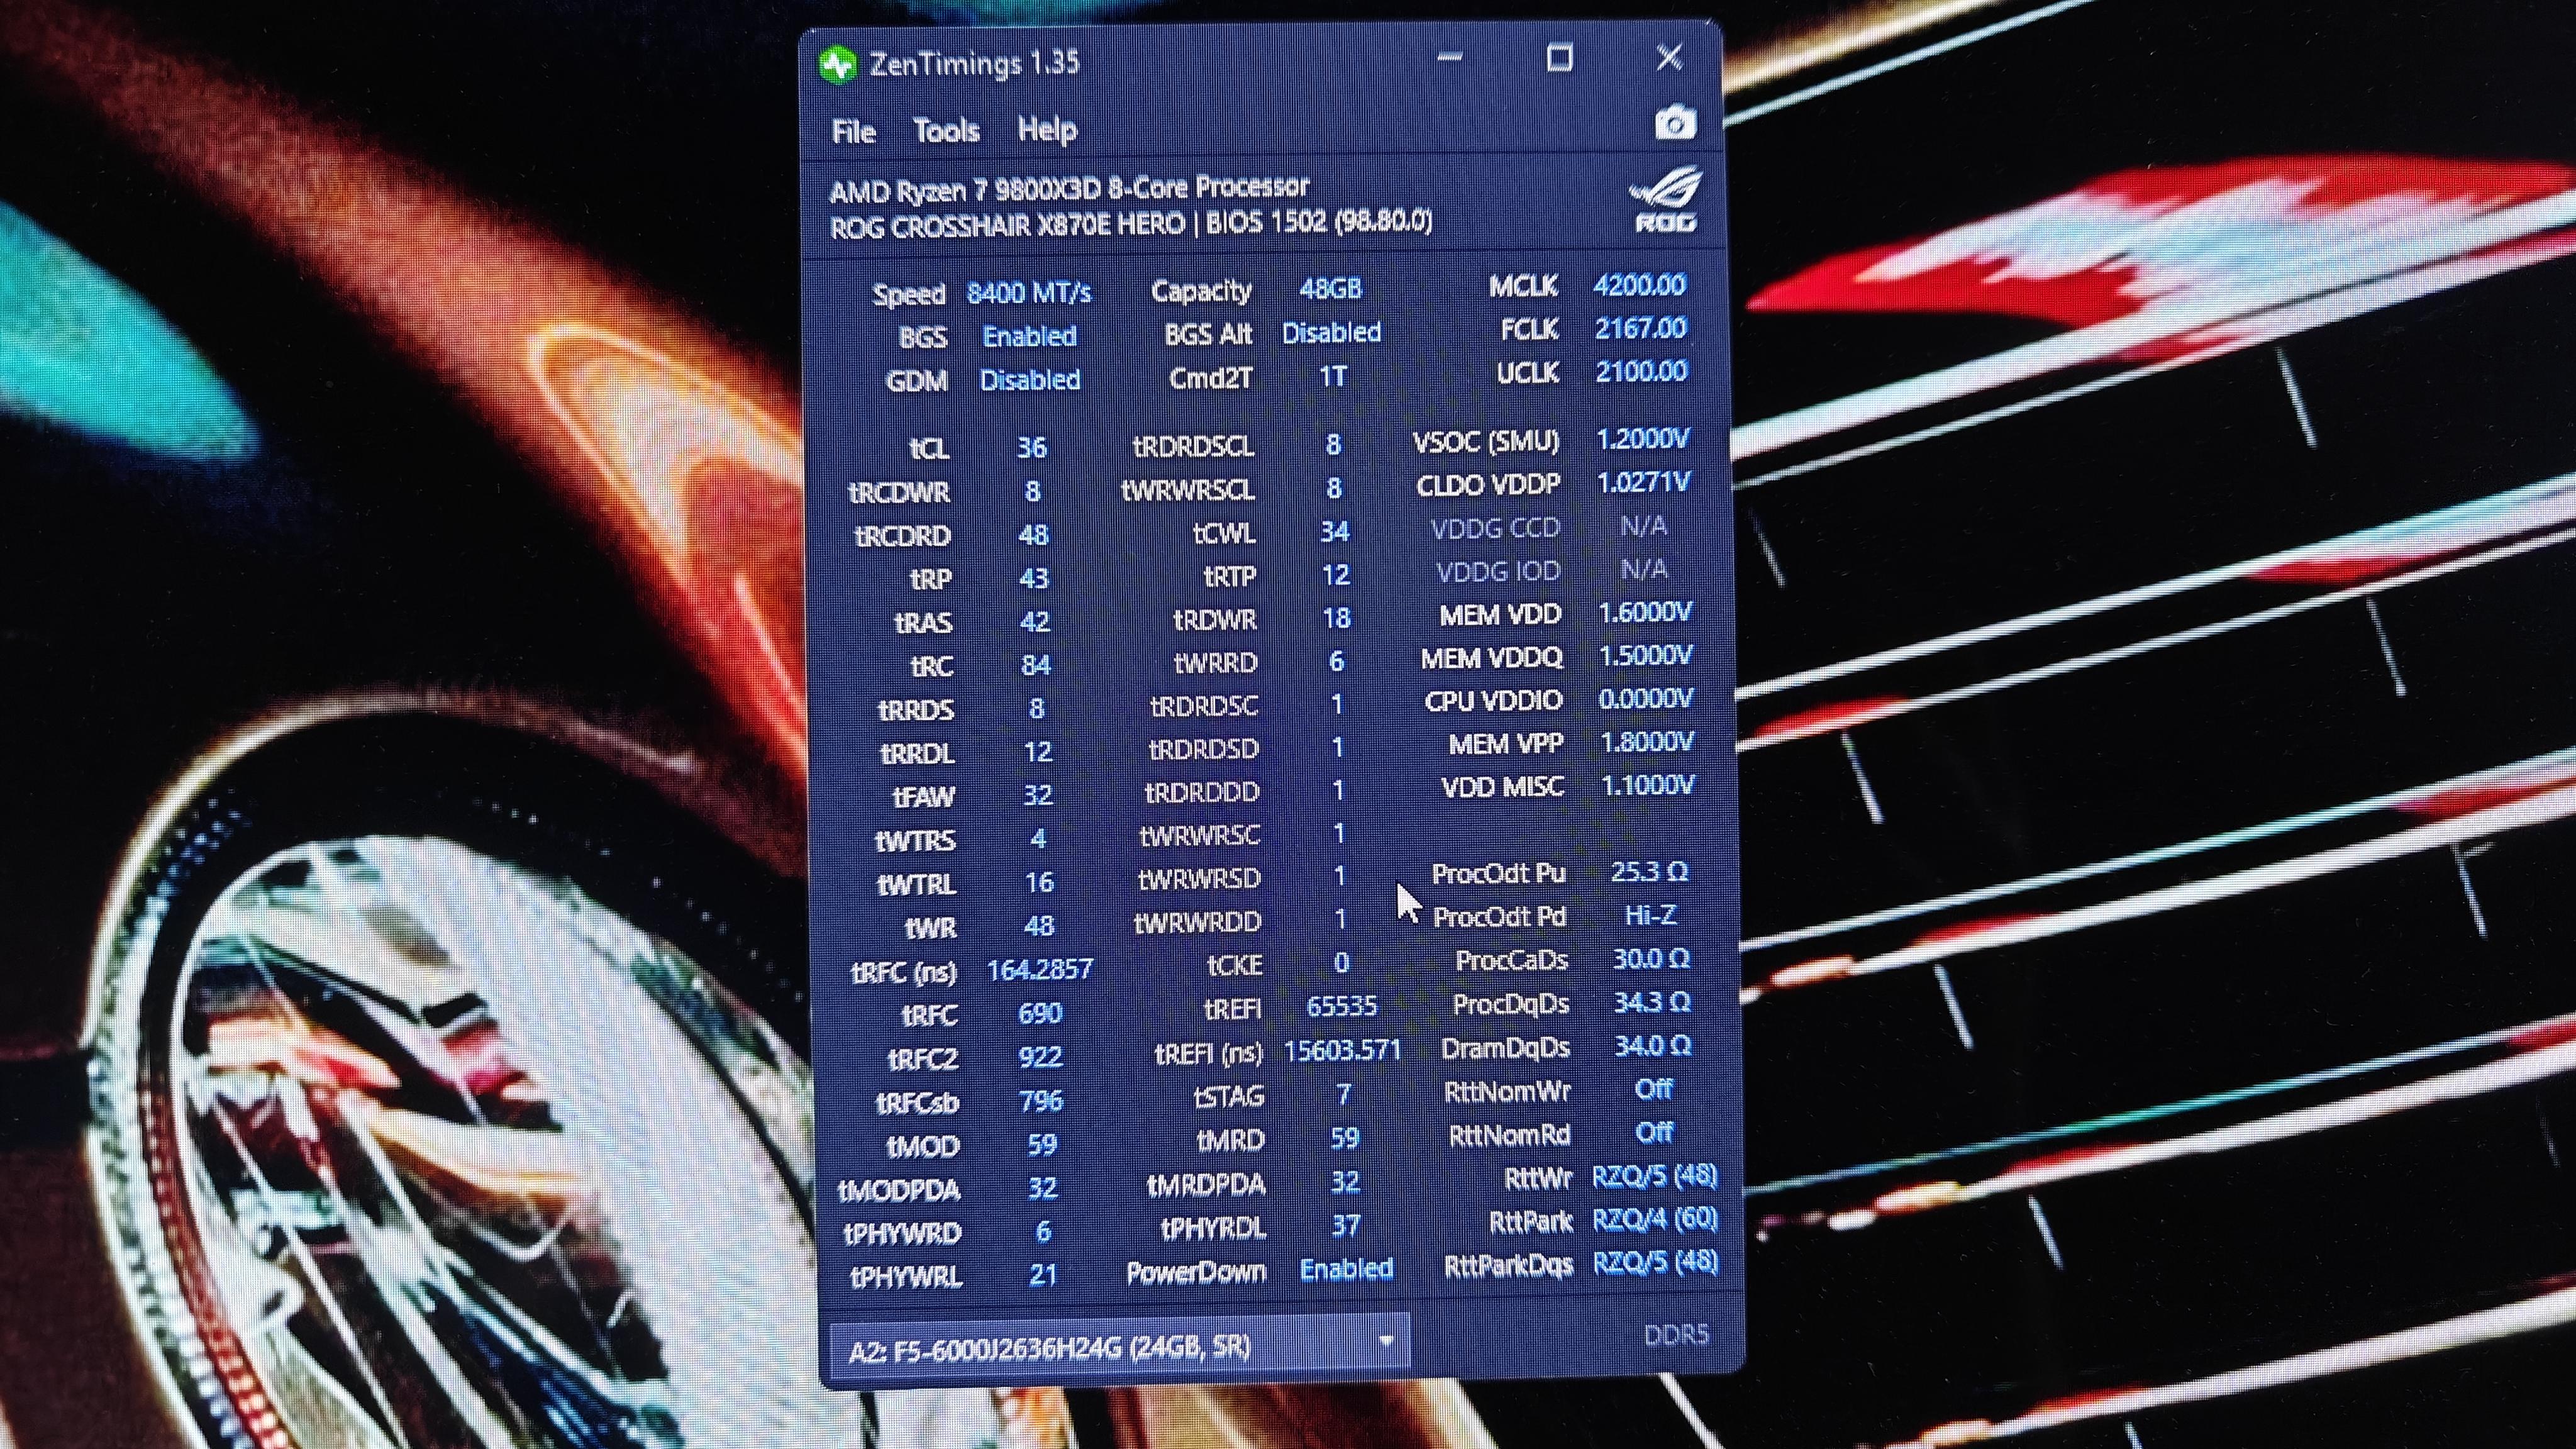The image size is (2576, 1449).
Task: Click the ROG logo image
Action: pos(1665,200)
